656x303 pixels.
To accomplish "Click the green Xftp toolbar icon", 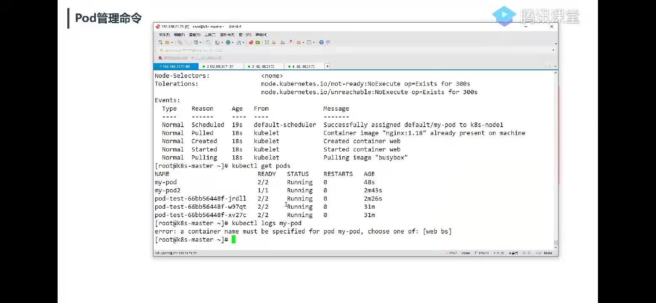I will (x=258, y=43).
